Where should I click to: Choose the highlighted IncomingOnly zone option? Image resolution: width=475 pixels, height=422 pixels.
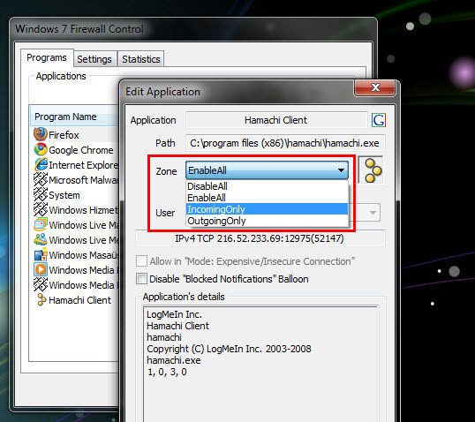(x=267, y=209)
